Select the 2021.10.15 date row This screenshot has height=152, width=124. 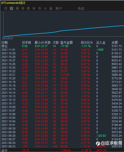point(8,89)
